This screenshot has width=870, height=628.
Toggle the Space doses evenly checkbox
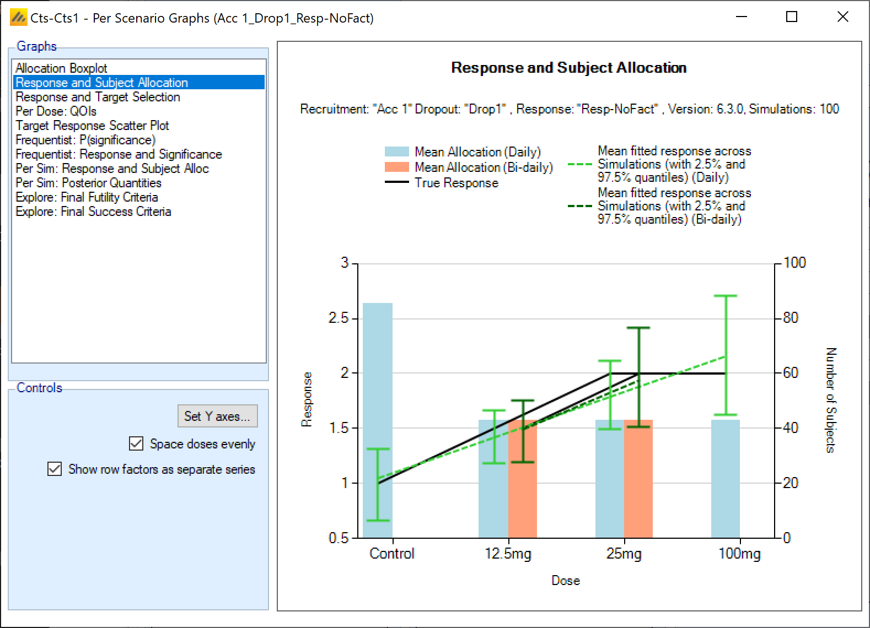136,443
